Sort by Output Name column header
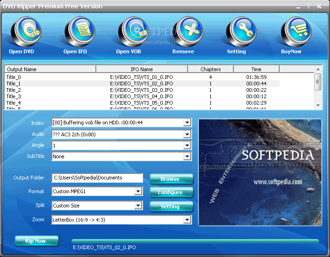330x257 pixels. click(x=50, y=69)
